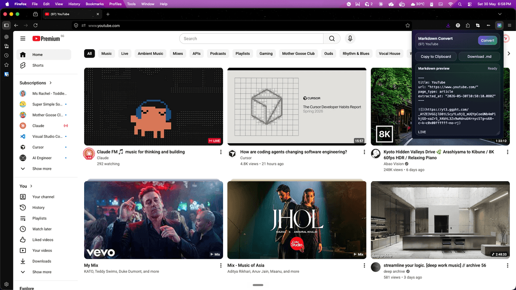
Task: Open AI Engineer subscription channel
Action: point(44,158)
